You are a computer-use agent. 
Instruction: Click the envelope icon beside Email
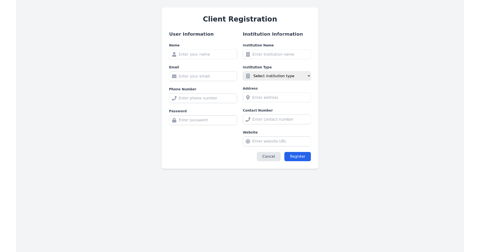[x=174, y=76]
